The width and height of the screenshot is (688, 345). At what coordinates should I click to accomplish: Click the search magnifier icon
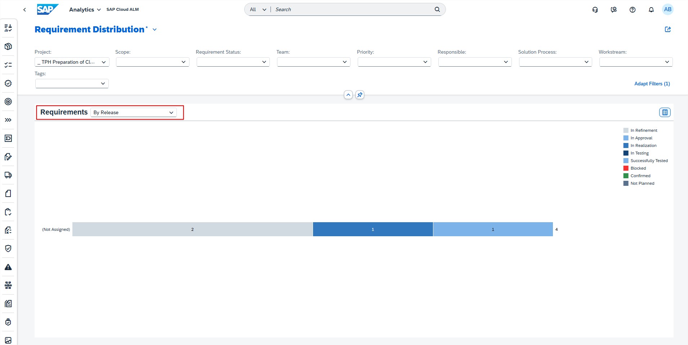coord(437,9)
